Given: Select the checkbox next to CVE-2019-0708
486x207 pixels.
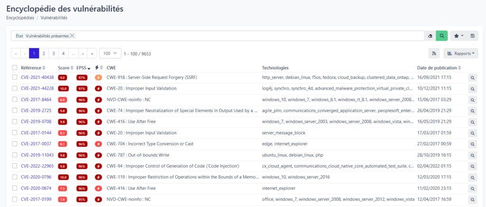Looking at the screenshot, I should pyautogui.click(x=15, y=122).
